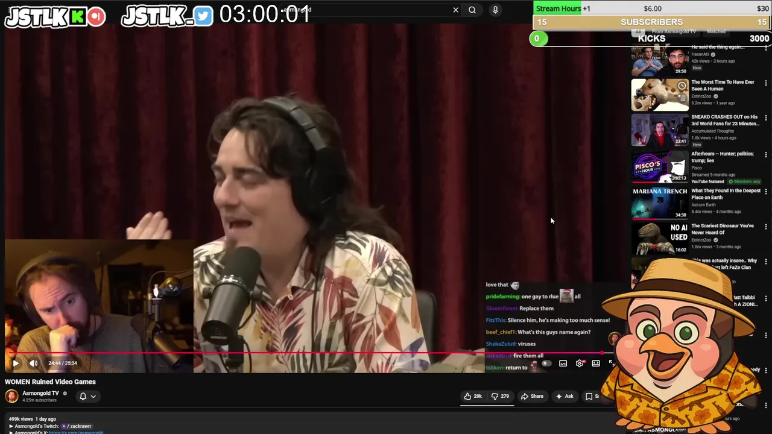Click the play button in the video player
This screenshot has width=772, height=434.
coord(16,363)
